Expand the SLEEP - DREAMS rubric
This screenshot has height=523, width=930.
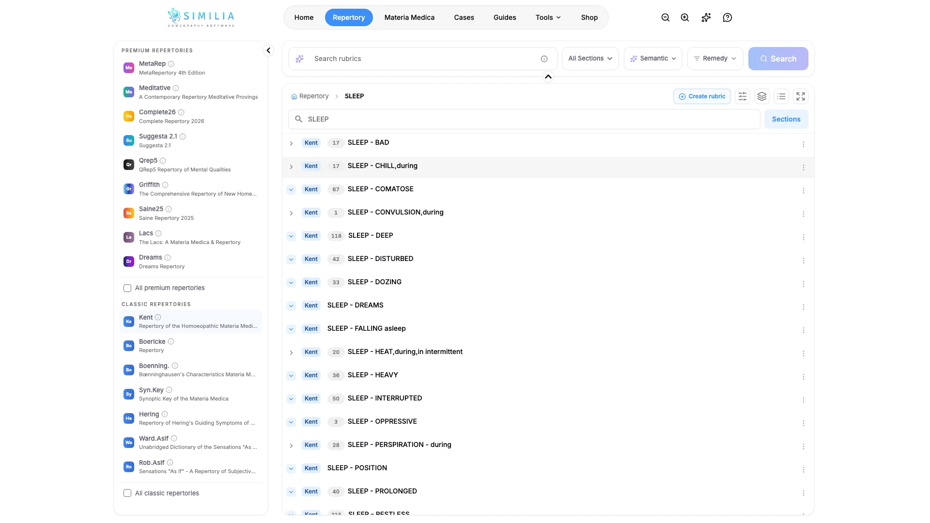[291, 306]
